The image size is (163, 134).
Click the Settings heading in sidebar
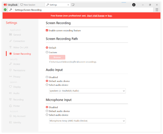(11, 23)
